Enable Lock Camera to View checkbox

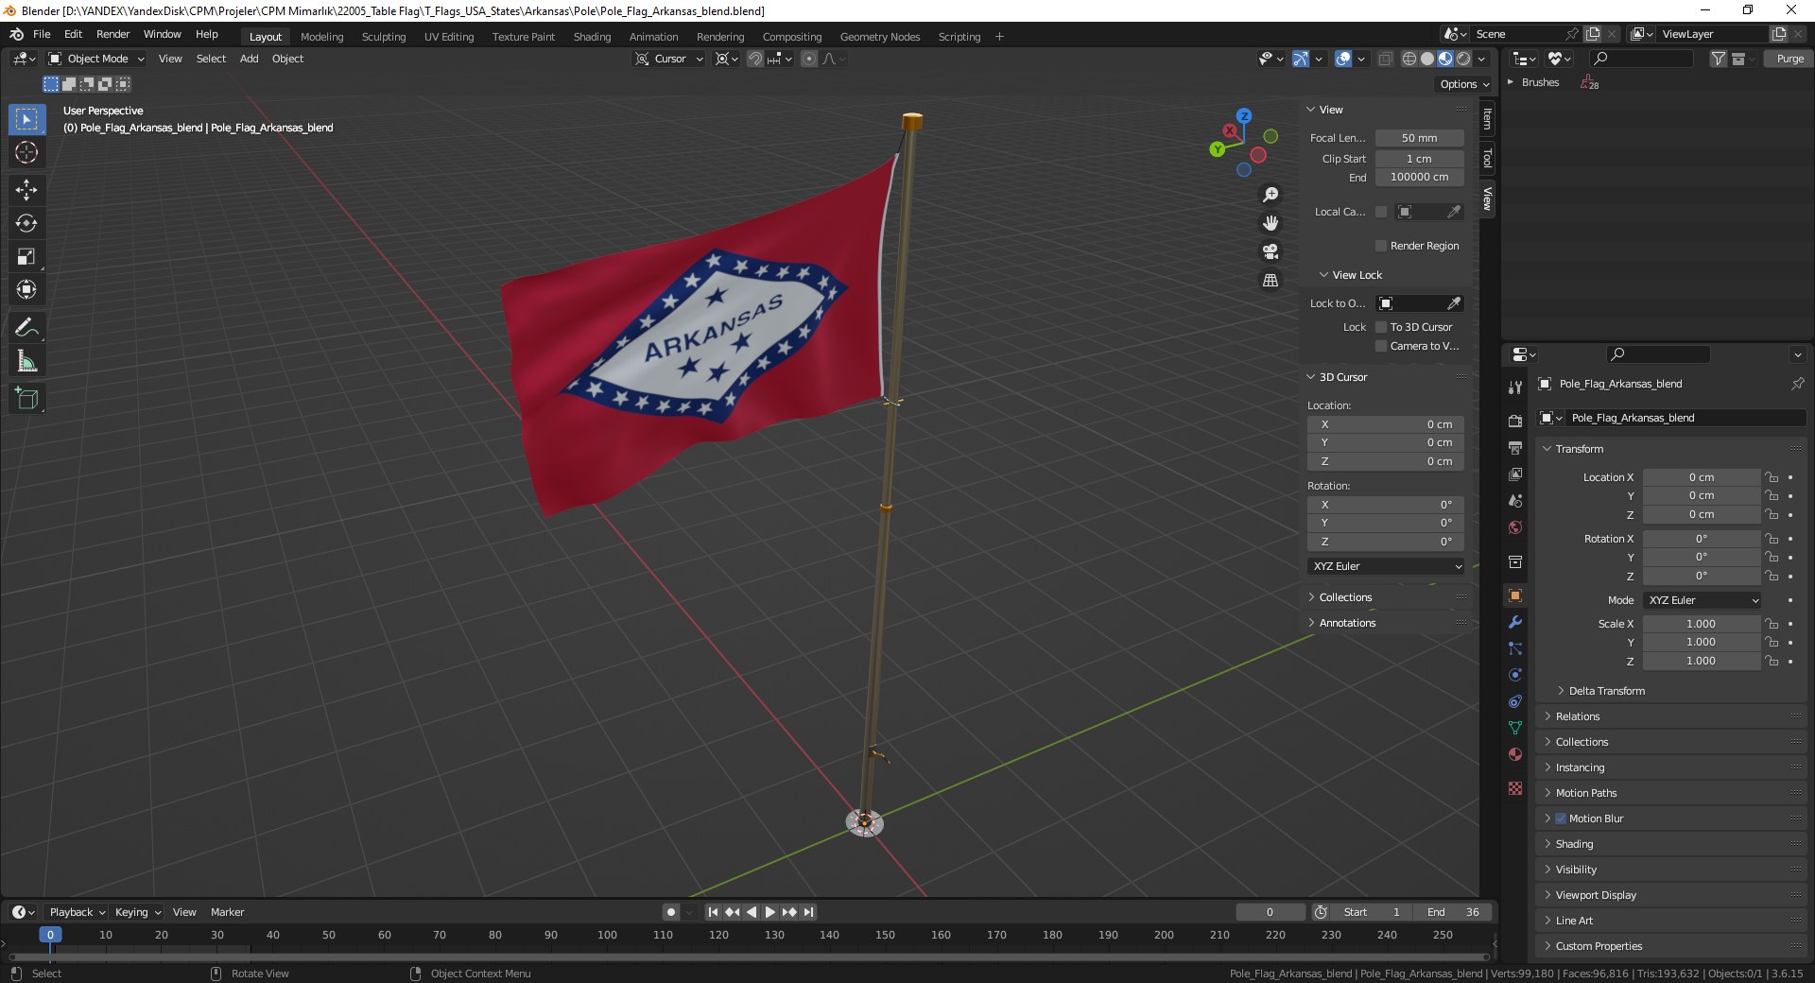(1381, 346)
